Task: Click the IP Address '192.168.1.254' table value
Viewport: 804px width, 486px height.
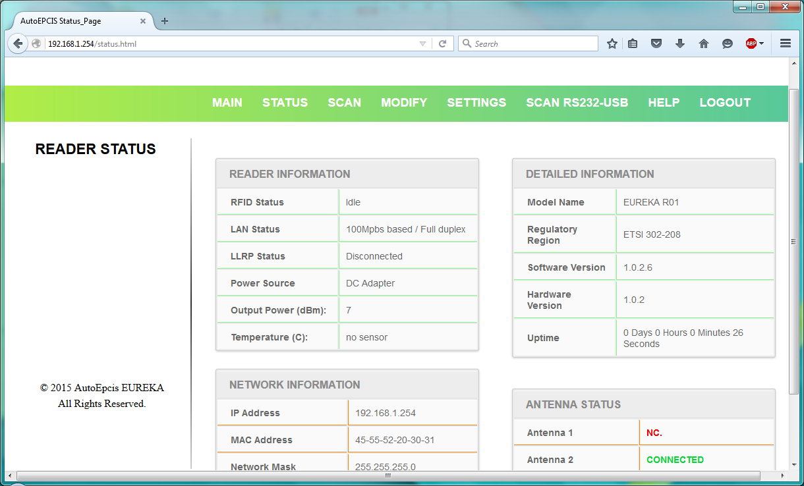Action: 386,413
